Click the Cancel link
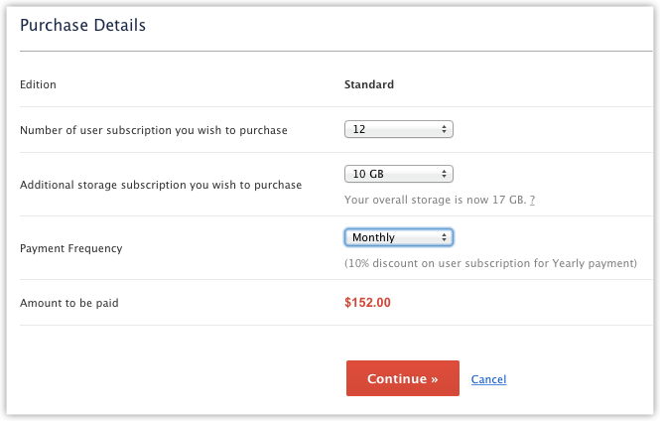Viewport: 660px width, 421px height. [x=488, y=379]
